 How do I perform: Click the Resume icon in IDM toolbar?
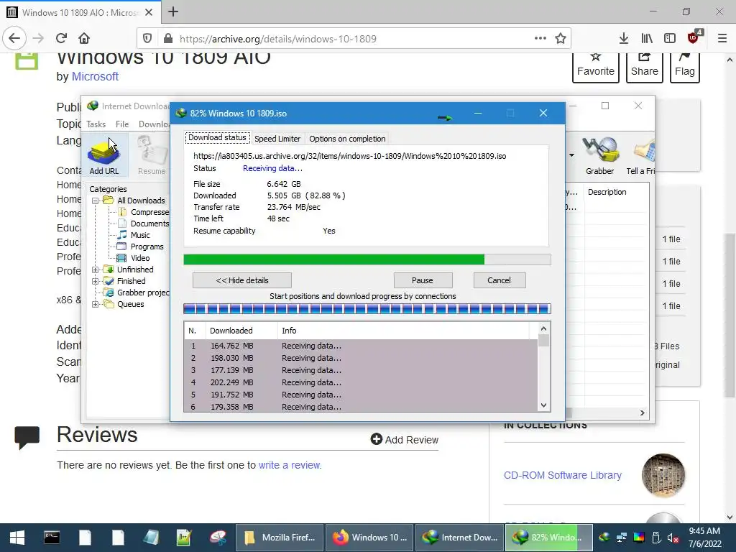pos(152,156)
